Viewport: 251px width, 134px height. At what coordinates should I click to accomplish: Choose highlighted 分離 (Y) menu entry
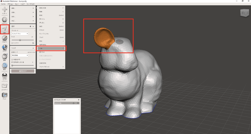tap(51, 48)
